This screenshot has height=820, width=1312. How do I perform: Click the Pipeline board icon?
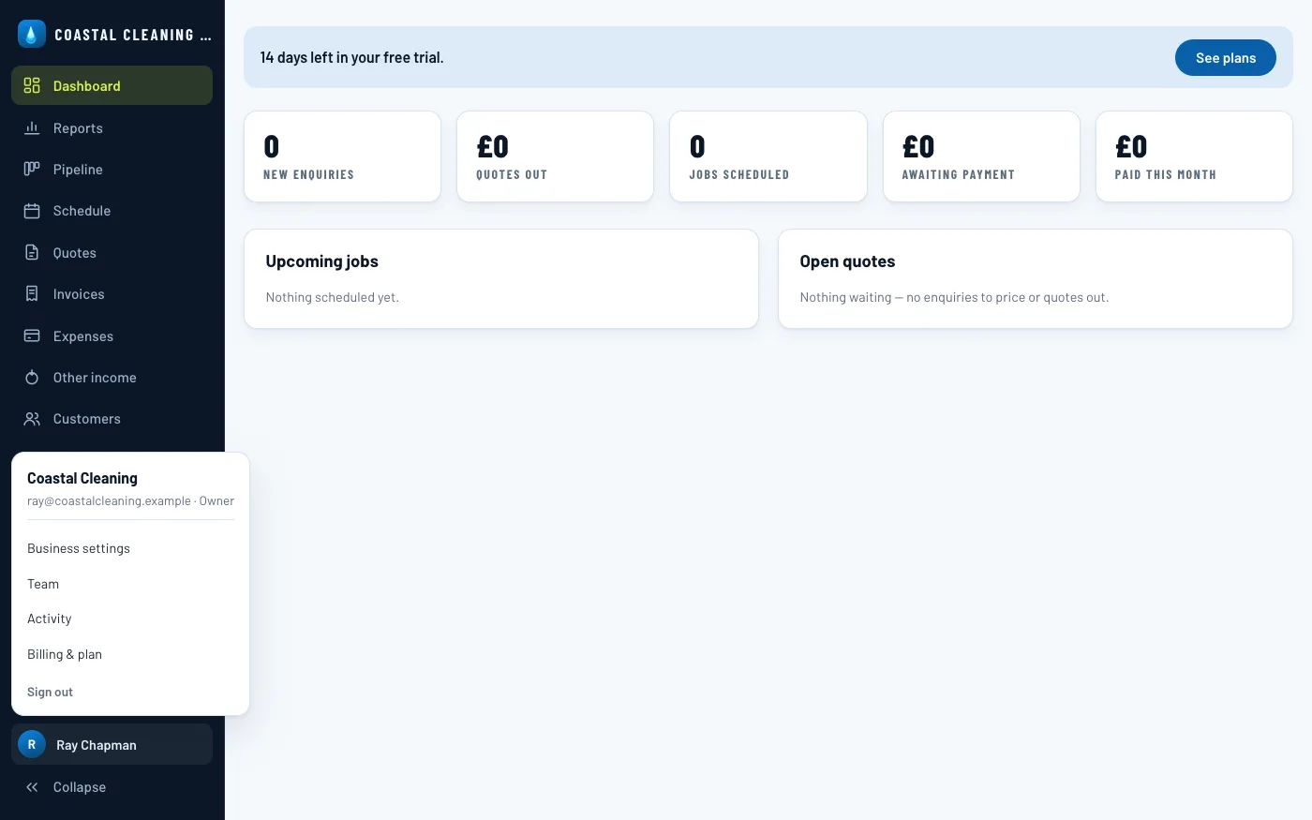[x=32, y=169]
